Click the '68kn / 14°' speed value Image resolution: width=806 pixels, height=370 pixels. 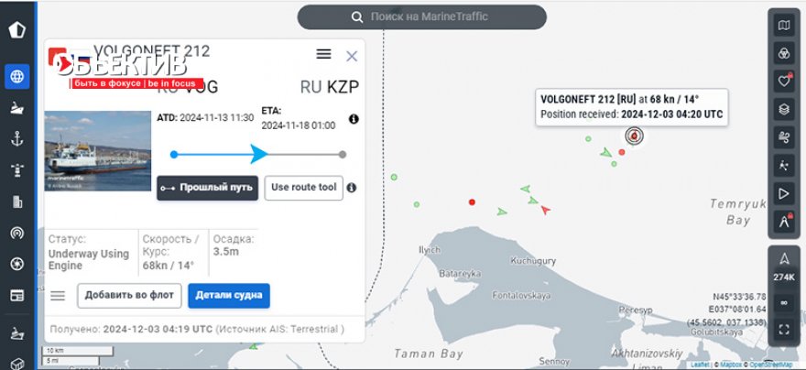(x=169, y=266)
